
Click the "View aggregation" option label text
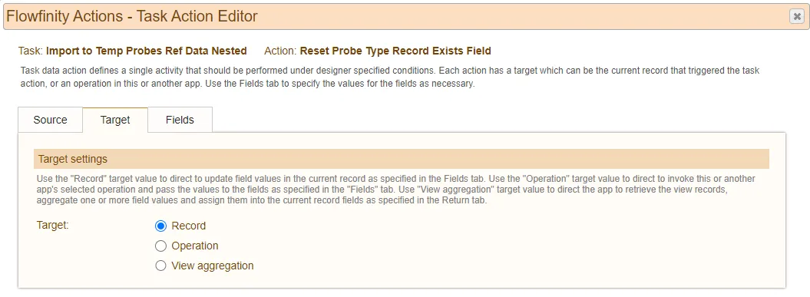coord(213,266)
